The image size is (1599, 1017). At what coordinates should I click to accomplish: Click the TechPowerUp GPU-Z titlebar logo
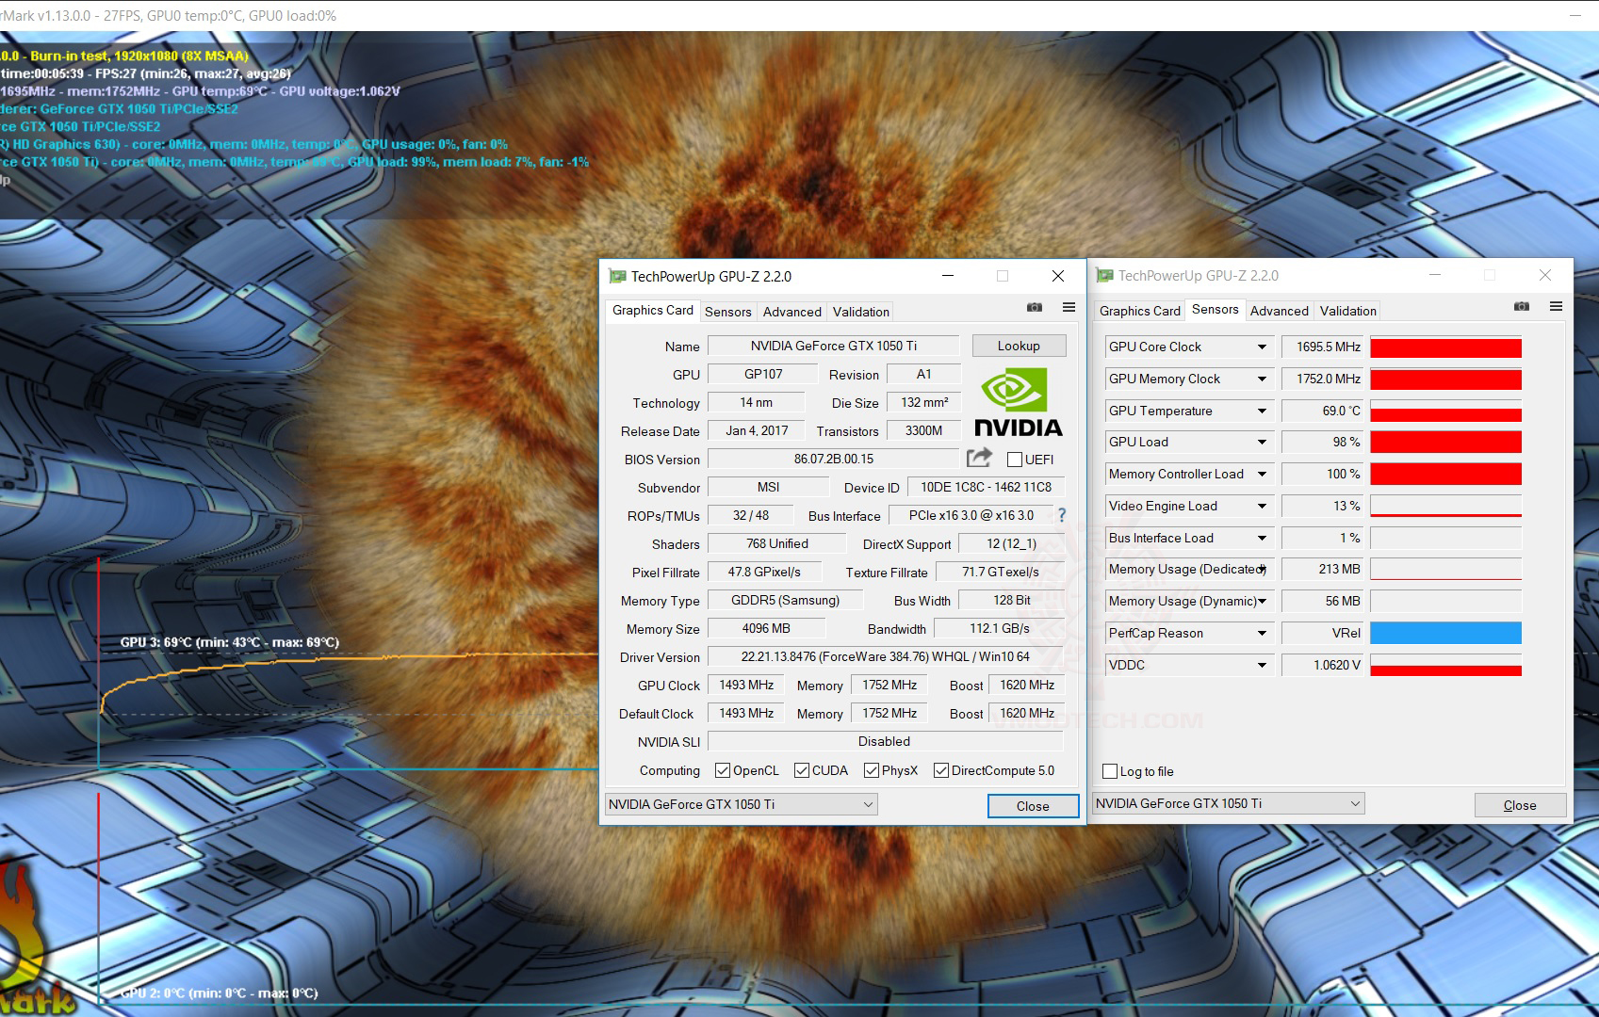tap(617, 276)
